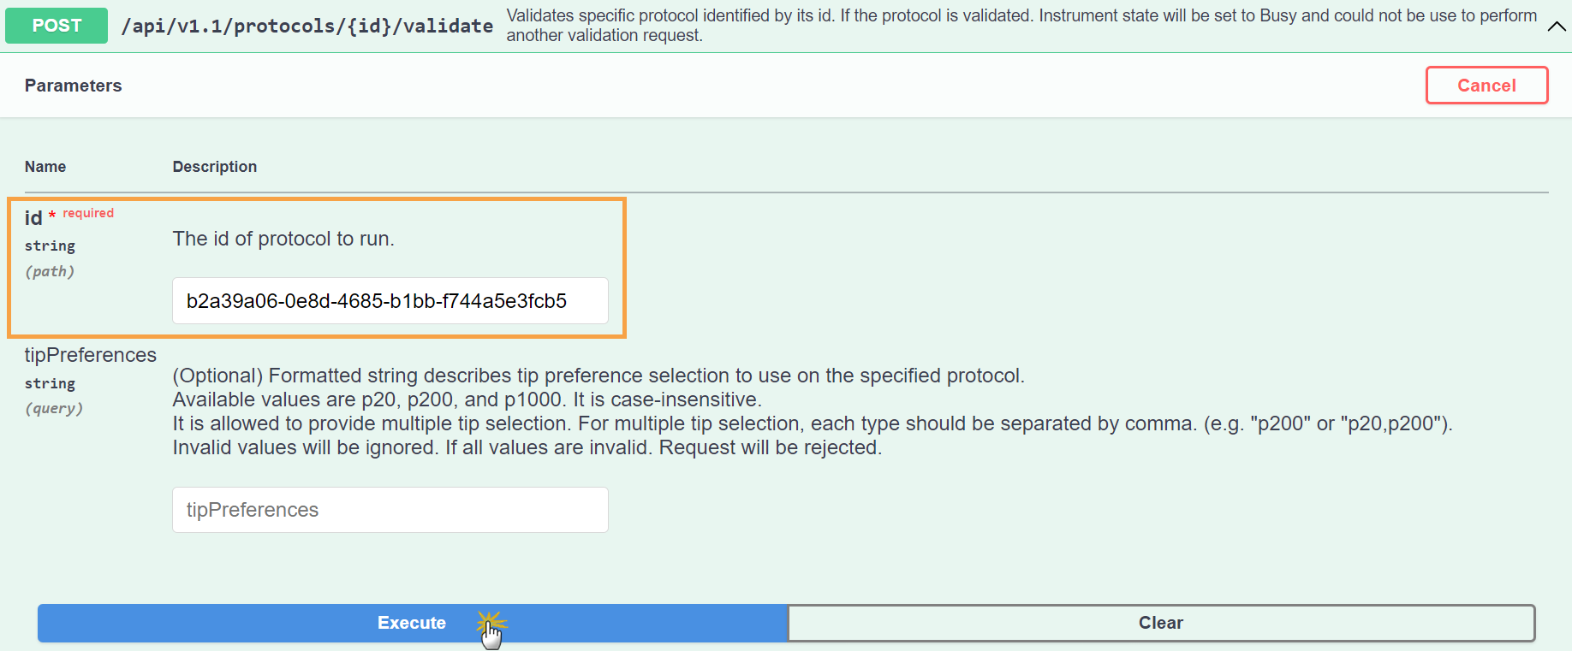Click the green POST method badge
The width and height of the screenshot is (1572, 651).
[x=57, y=26]
